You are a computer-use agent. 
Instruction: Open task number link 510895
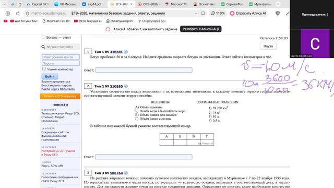click(116, 86)
